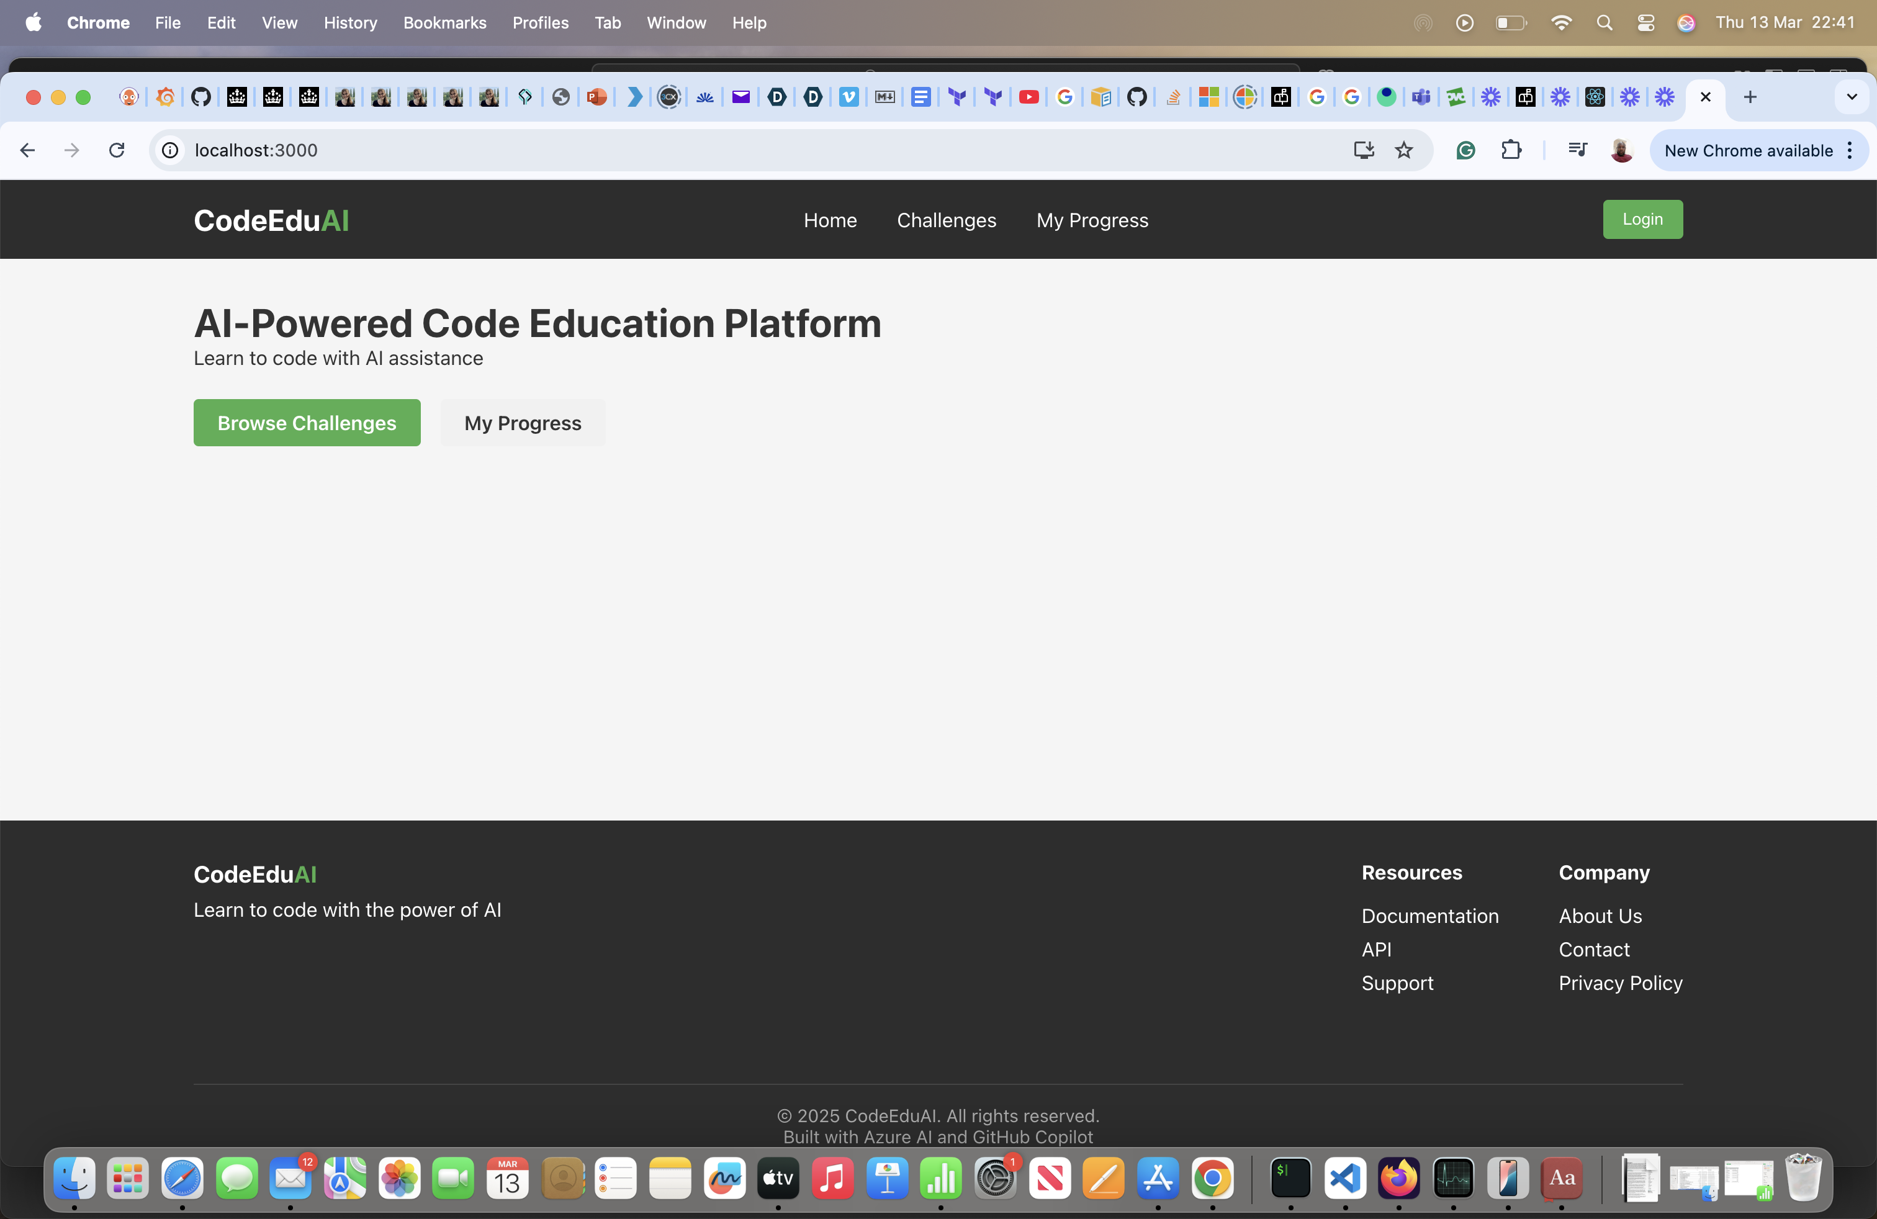Screen dimensions: 1877x1219
Task: Expand the tab search chevron dropdown
Action: click(x=1852, y=97)
